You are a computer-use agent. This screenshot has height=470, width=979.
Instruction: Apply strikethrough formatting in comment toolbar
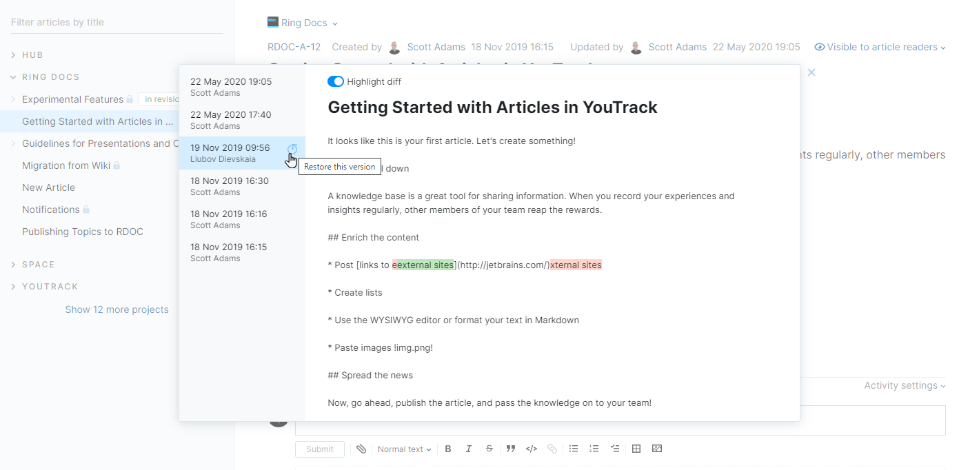pos(489,449)
